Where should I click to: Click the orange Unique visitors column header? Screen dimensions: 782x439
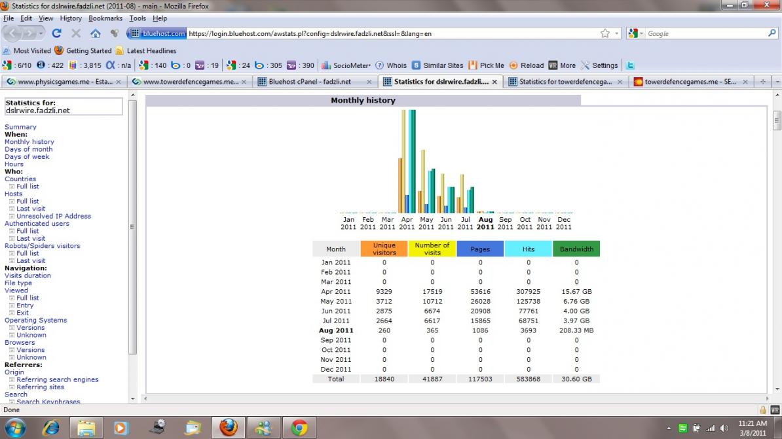(384, 249)
